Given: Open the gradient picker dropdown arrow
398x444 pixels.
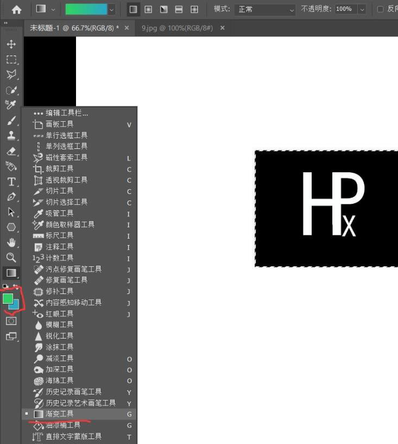Looking at the screenshot, I should (112, 9).
